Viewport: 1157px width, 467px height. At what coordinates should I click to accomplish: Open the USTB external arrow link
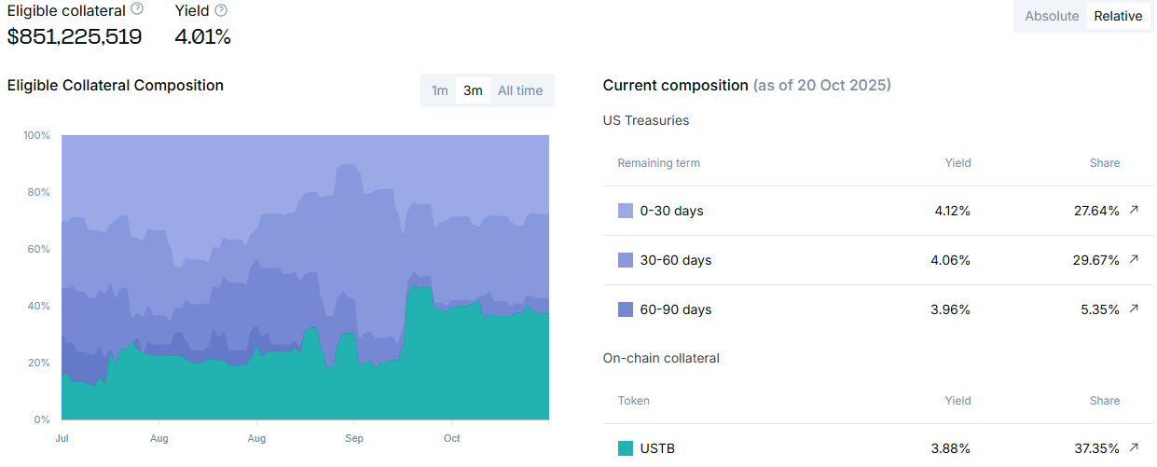coord(1134,448)
